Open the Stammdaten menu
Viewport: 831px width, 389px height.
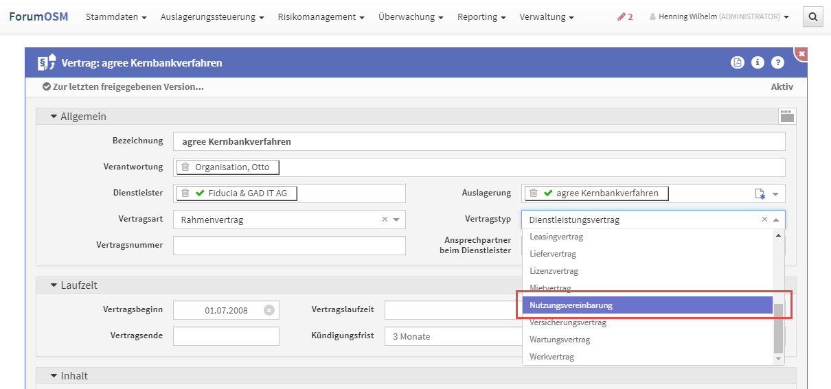116,17
